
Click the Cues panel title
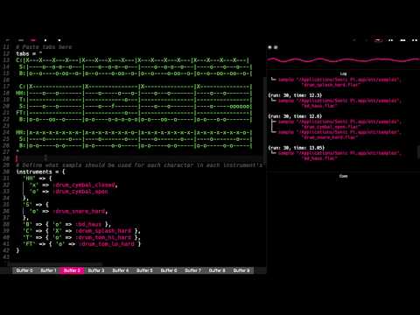(x=343, y=176)
